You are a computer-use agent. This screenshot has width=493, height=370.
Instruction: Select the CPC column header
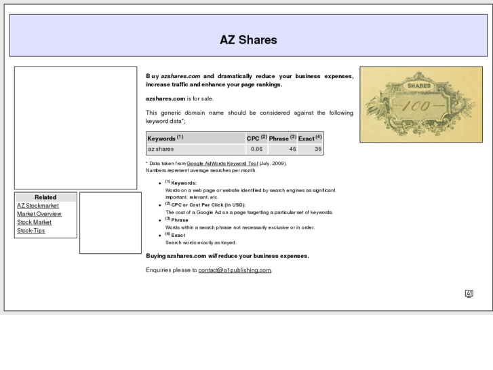coord(257,138)
